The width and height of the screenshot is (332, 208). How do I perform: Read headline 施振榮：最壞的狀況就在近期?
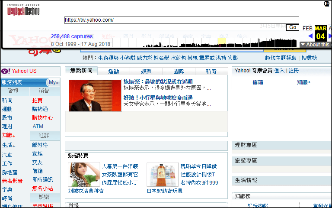pos(158,82)
